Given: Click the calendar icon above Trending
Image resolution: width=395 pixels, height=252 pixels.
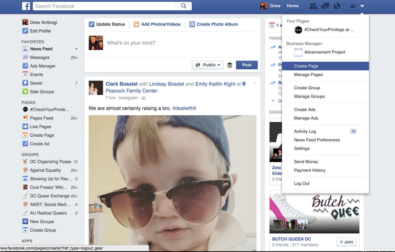Looking at the screenshot, I should click(272, 25).
